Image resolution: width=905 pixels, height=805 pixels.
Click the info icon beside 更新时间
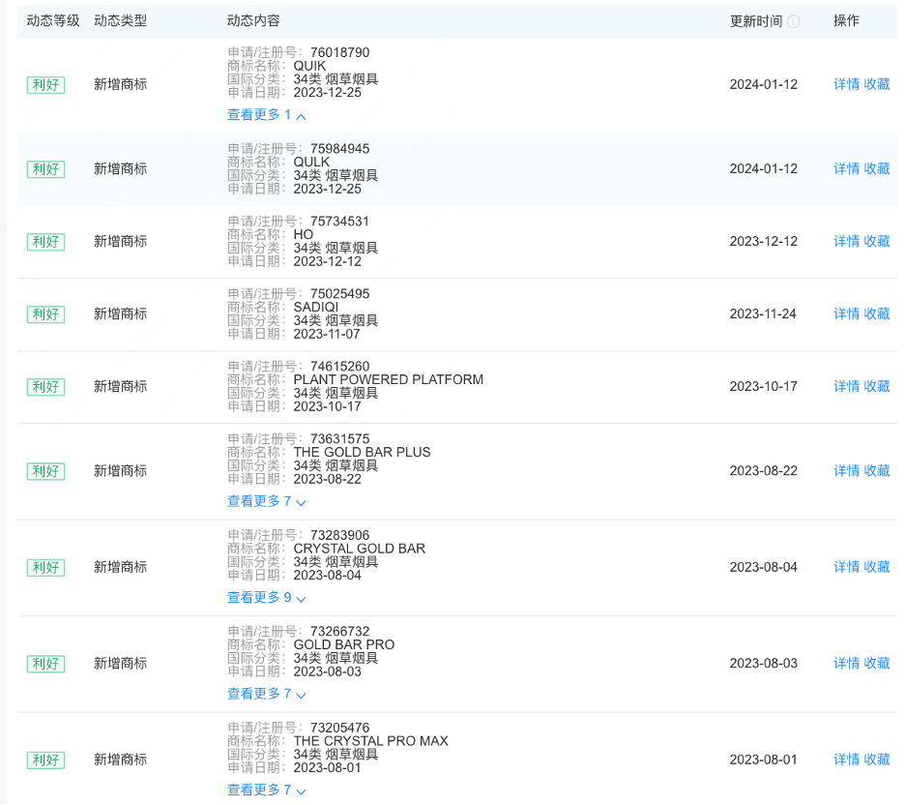click(x=794, y=21)
